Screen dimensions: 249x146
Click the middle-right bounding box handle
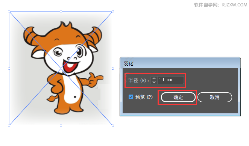tap(113, 69)
